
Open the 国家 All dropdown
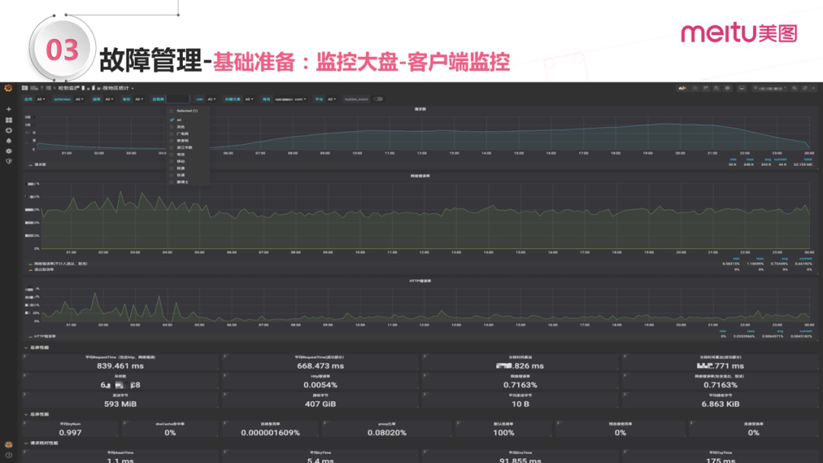click(109, 99)
